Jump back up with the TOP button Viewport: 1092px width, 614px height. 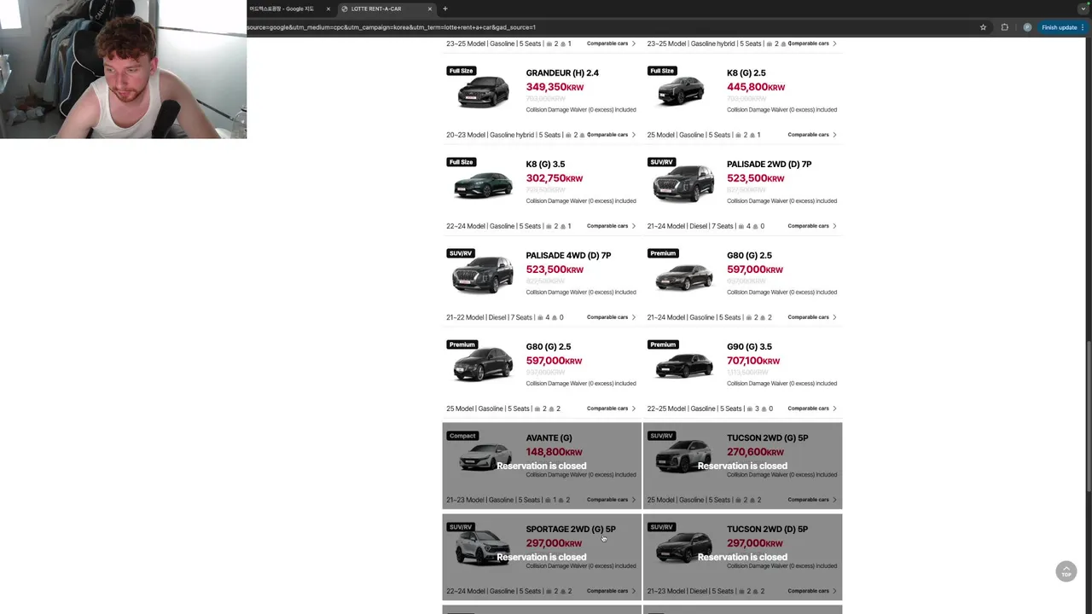click(1066, 571)
